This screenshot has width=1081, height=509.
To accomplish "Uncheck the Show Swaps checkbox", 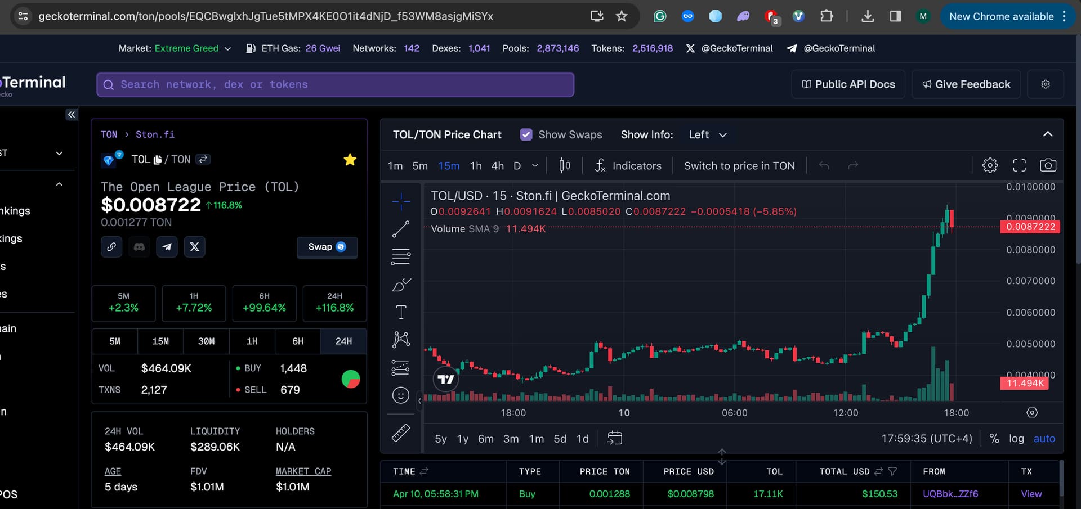I will pyautogui.click(x=526, y=134).
